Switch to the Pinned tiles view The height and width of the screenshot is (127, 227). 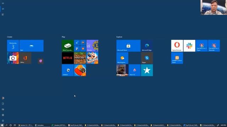[x=3, y=9]
